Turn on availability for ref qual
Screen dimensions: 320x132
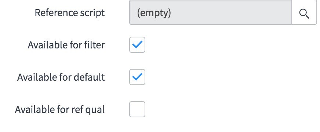[137, 109]
